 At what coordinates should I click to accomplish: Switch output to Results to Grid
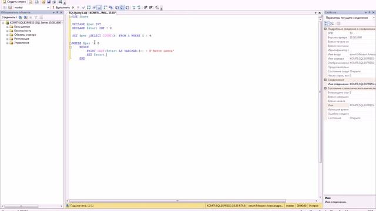point(122,8)
